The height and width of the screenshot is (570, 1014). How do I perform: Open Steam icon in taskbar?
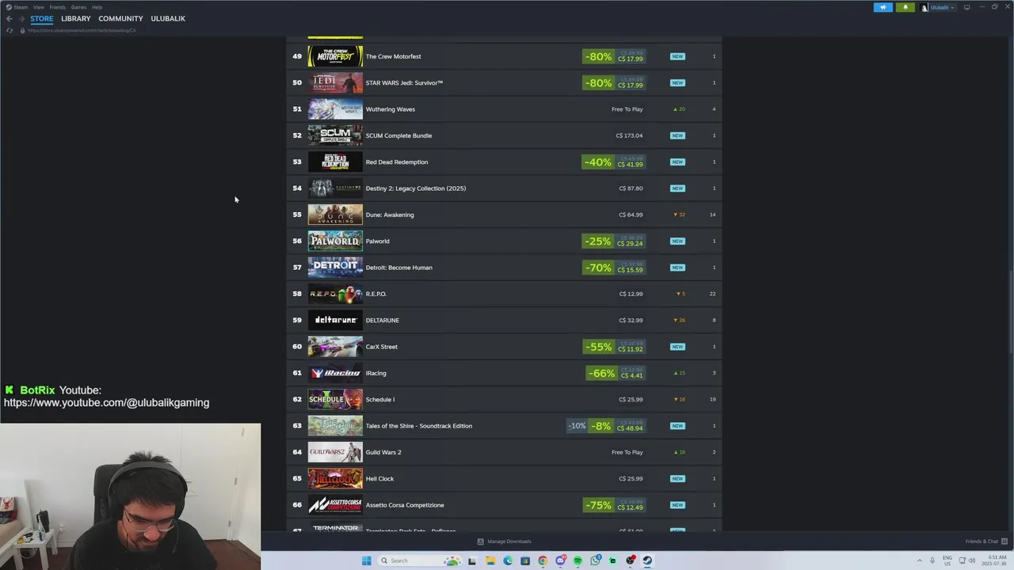(647, 560)
